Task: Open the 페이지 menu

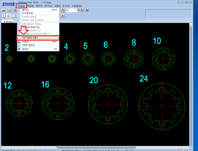Action: point(39,6)
